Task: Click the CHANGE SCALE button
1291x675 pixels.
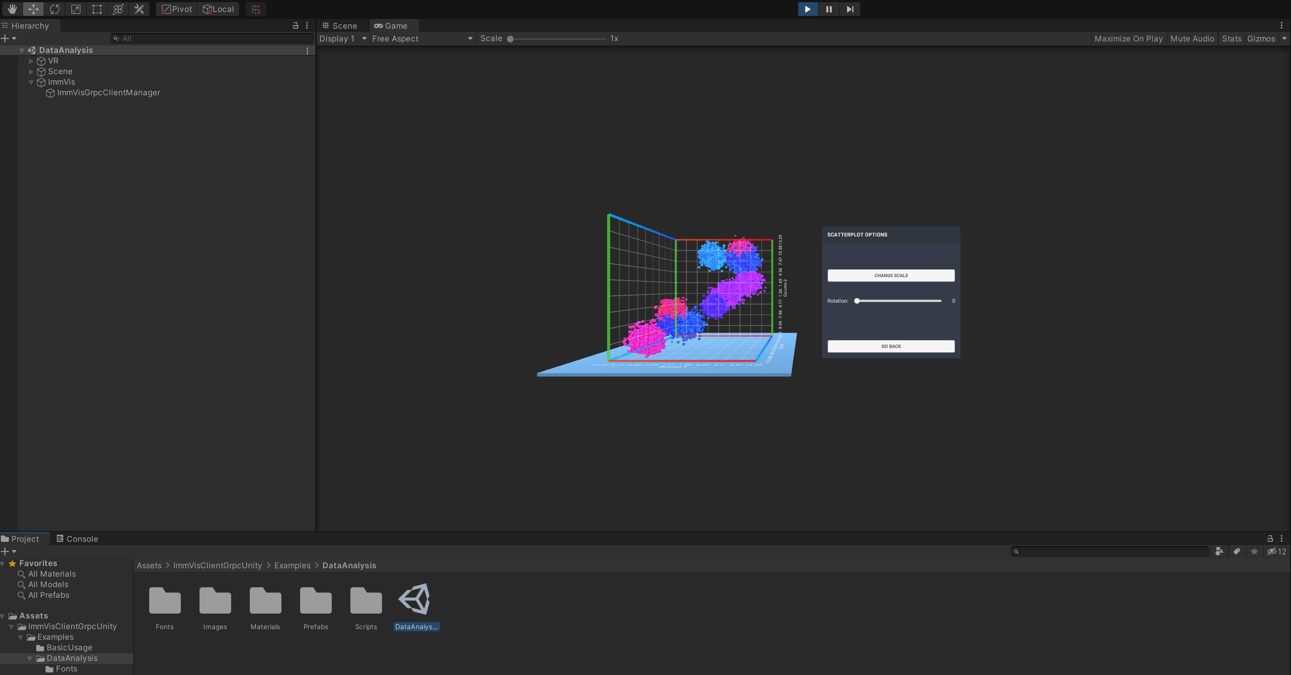Action: tap(890, 276)
